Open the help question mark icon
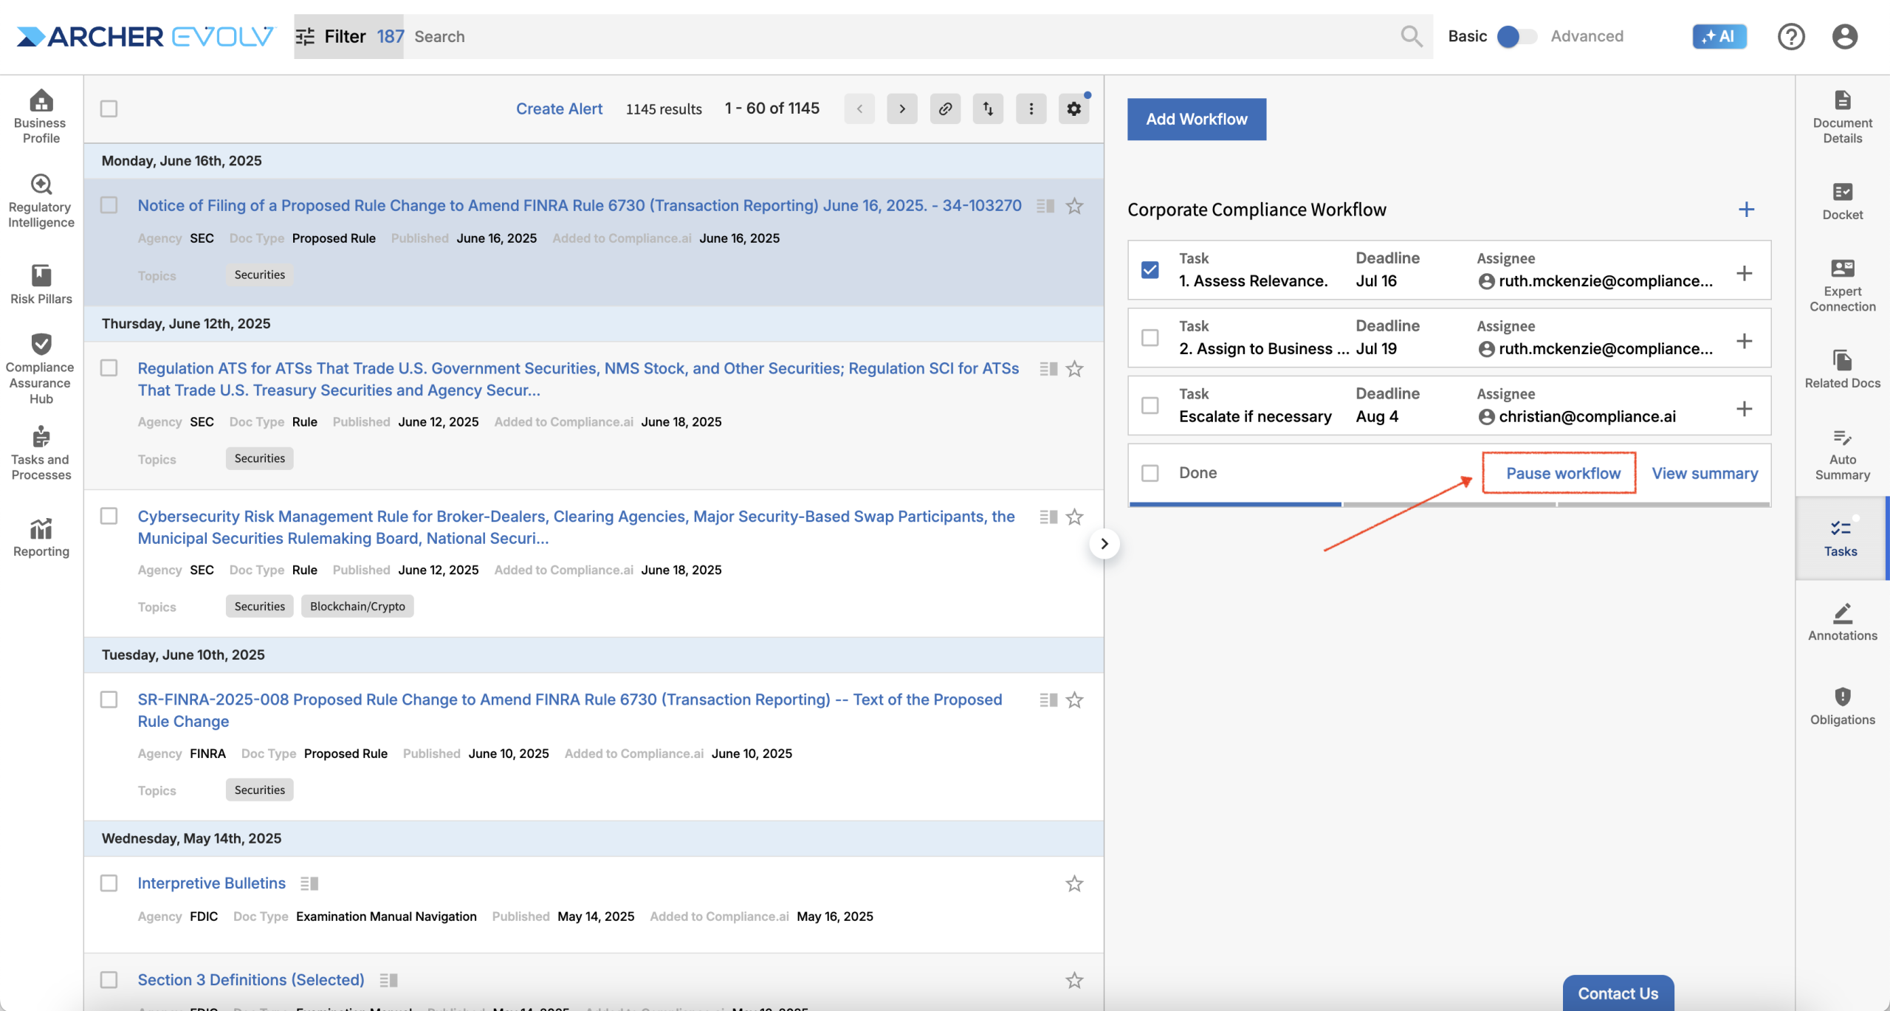Image resolution: width=1890 pixels, height=1011 pixels. (x=1790, y=36)
